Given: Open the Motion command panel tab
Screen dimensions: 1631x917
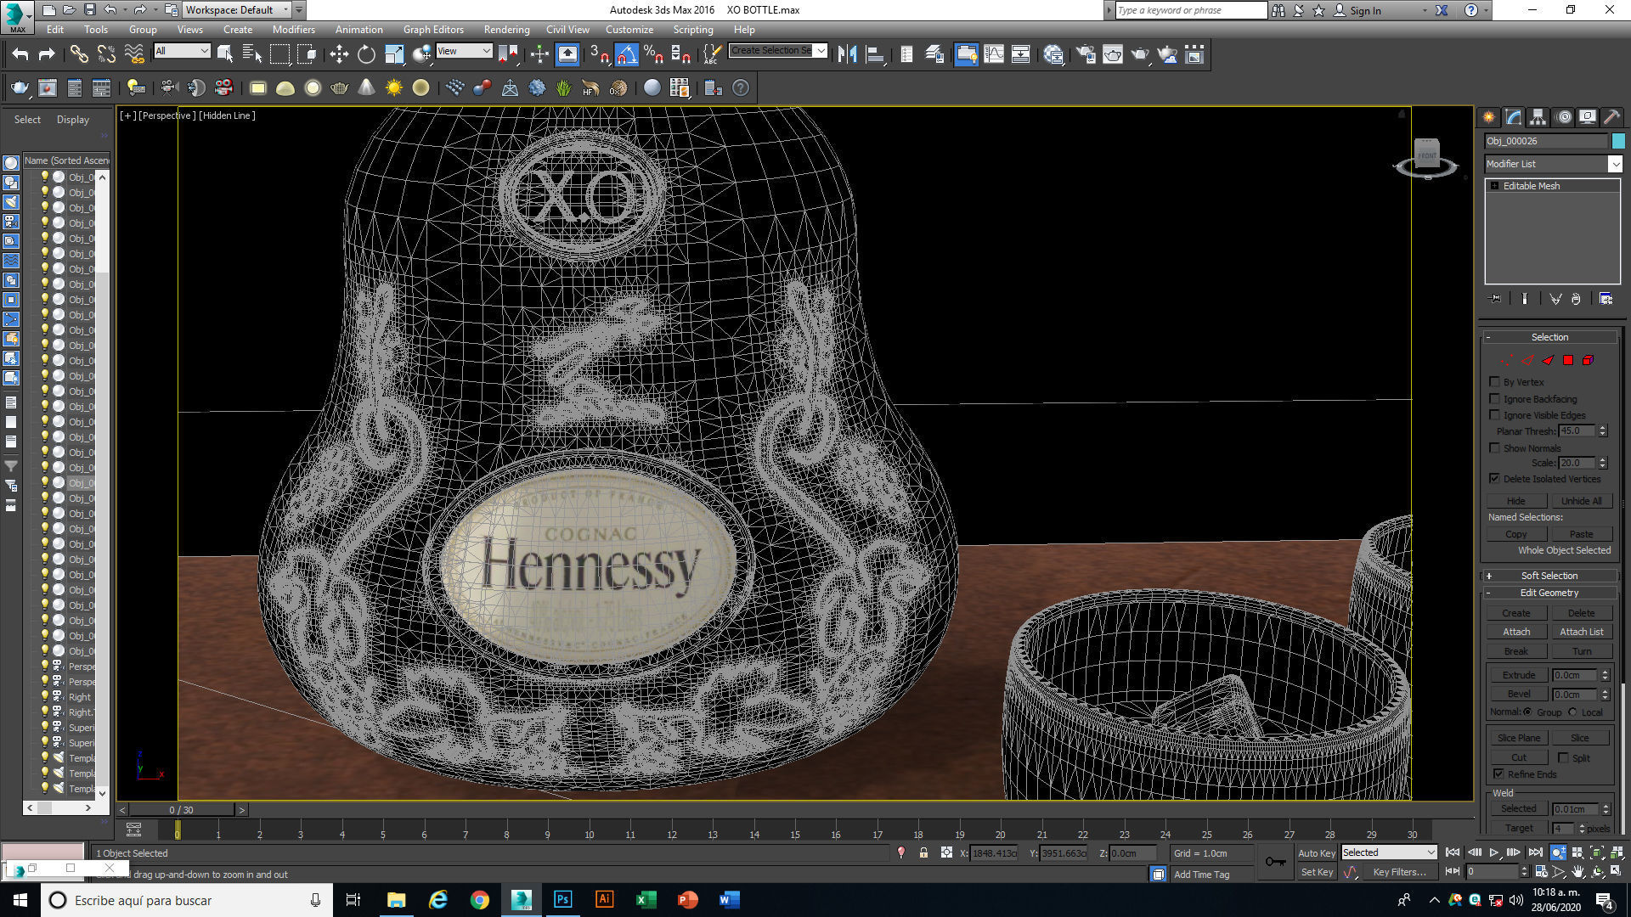Looking at the screenshot, I should 1564,117.
